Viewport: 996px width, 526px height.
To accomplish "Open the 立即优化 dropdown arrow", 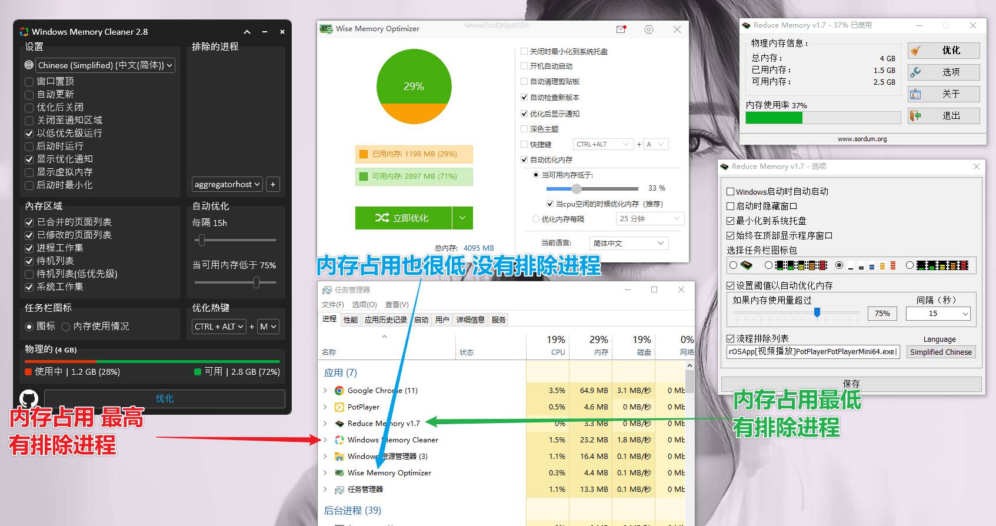I will click(462, 218).
